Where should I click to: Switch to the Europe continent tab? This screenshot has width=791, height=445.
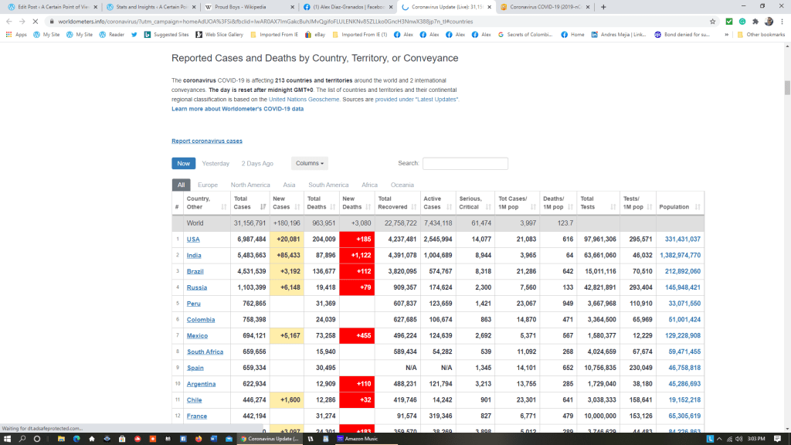pyautogui.click(x=208, y=185)
